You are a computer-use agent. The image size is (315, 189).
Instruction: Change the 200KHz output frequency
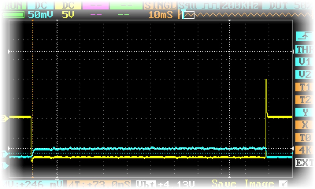point(240,5)
